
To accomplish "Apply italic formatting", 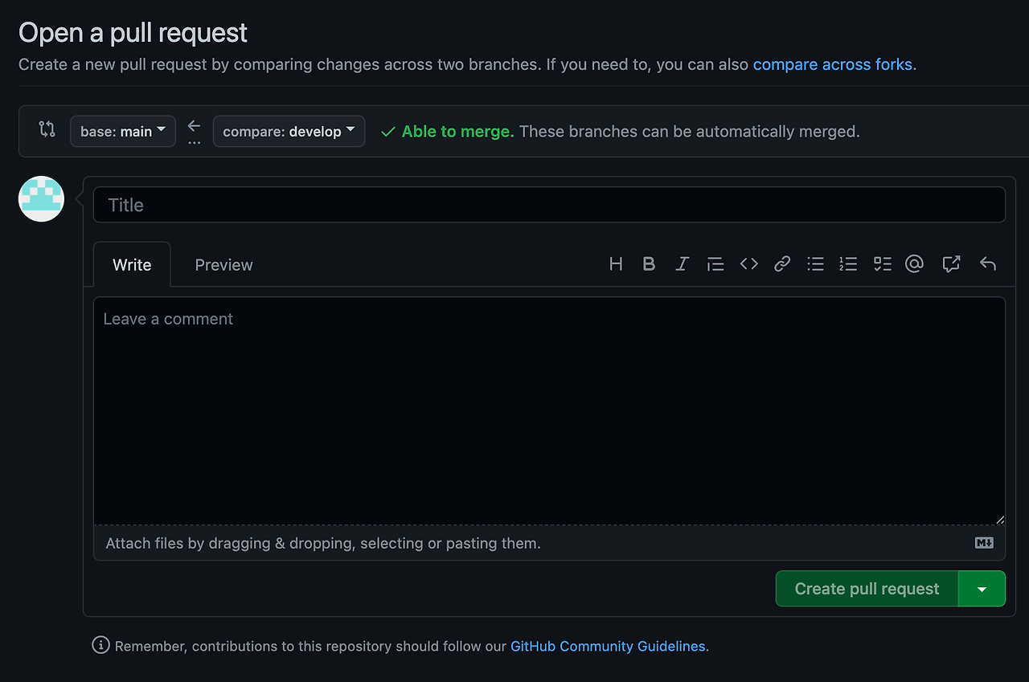I will (x=682, y=263).
